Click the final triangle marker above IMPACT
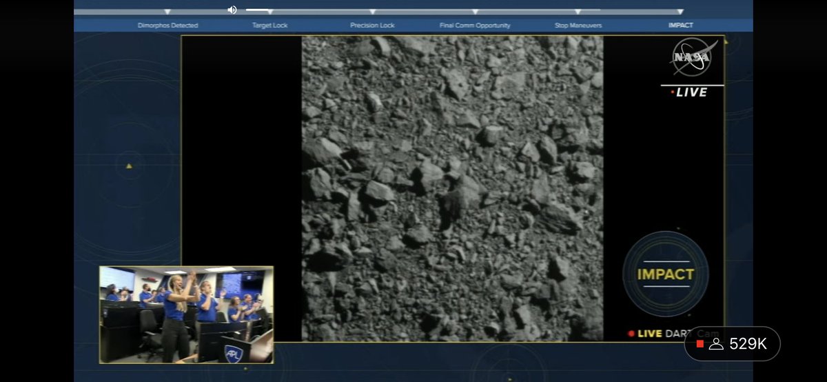 (680, 12)
